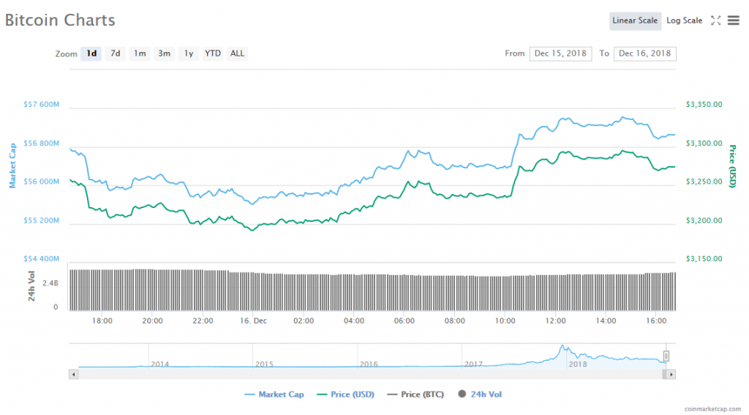Switch to Linear Scale
This screenshot has height=415, width=749.
pyautogui.click(x=635, y=20)
